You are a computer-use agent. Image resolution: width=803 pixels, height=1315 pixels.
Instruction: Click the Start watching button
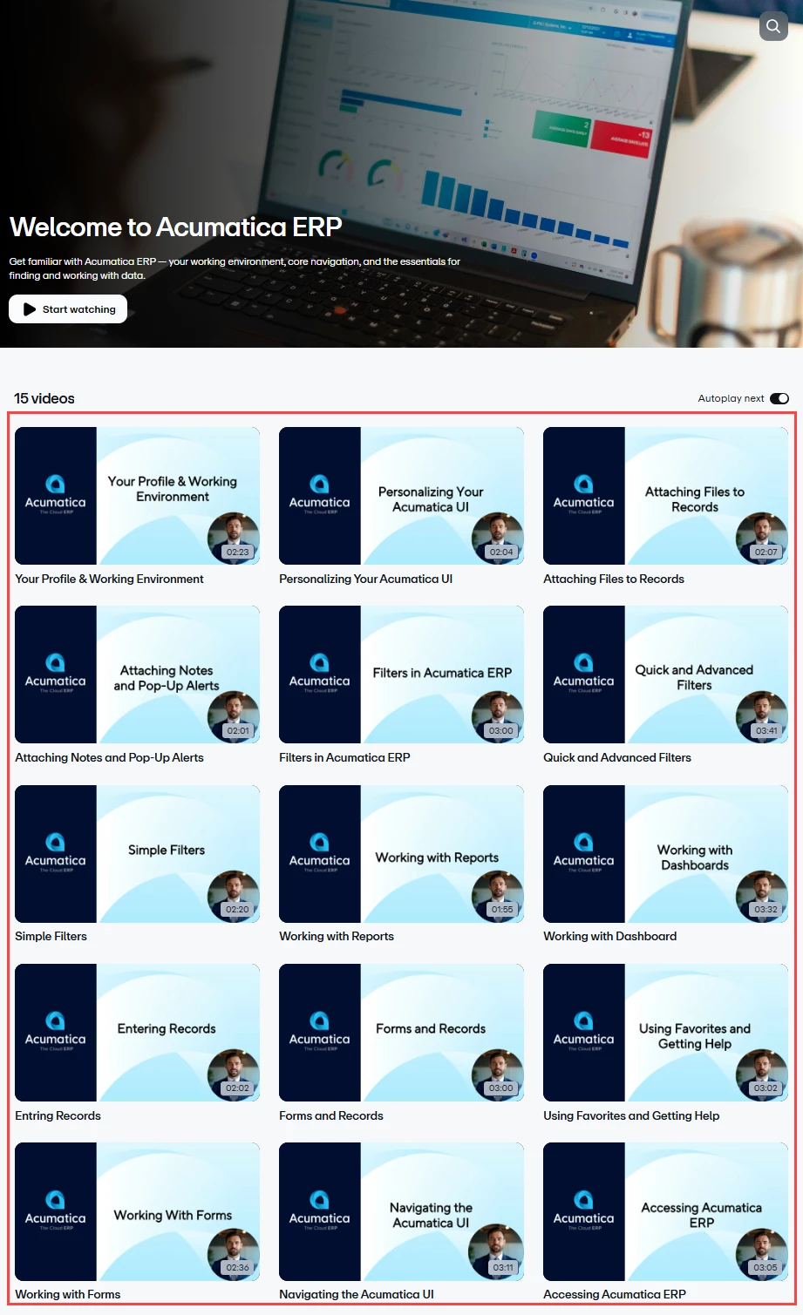68,309
